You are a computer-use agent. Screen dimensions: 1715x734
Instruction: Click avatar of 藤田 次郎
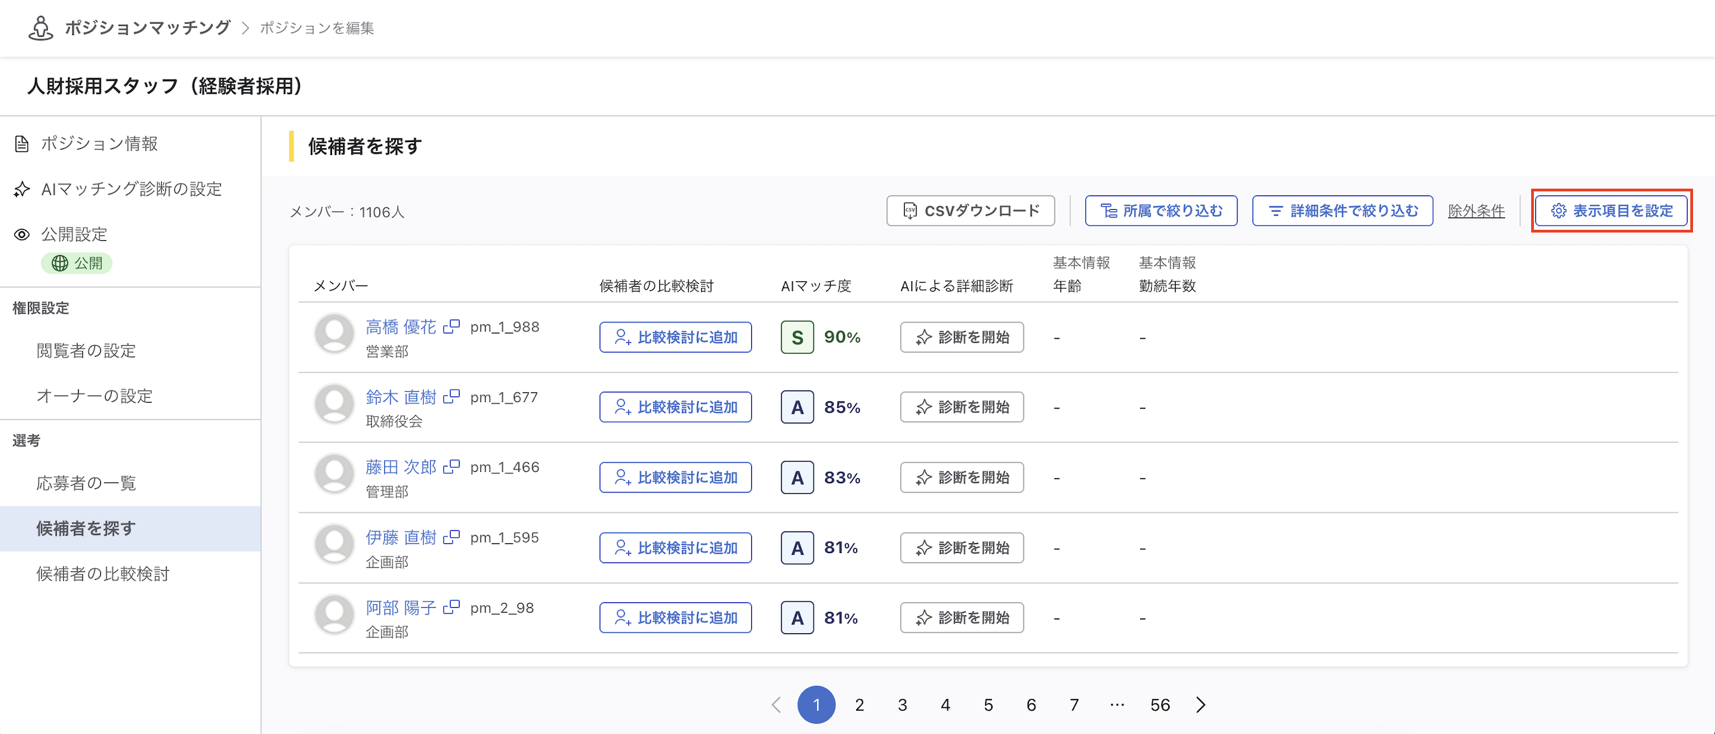coord(334,474)
